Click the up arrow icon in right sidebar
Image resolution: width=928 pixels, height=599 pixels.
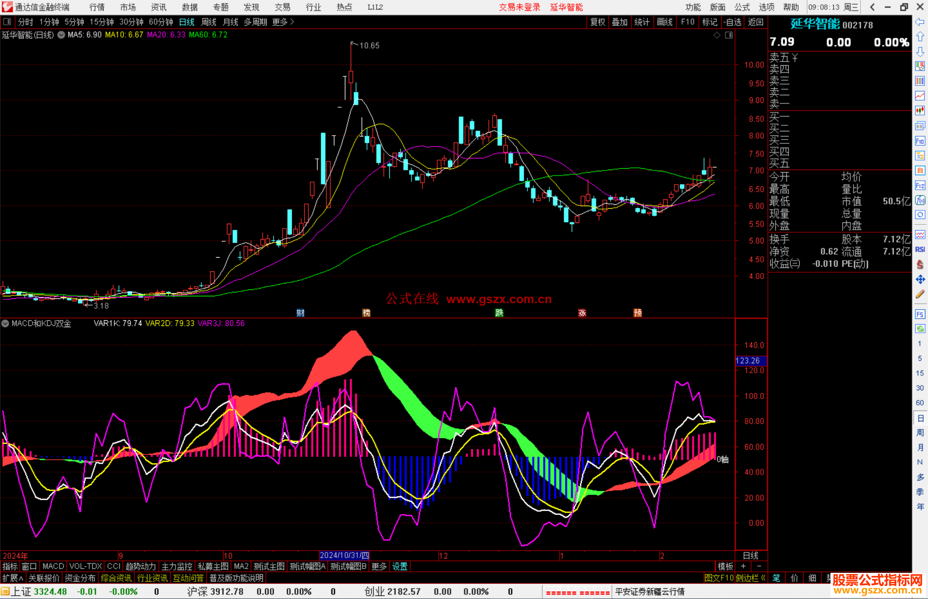tap(920, 36)
